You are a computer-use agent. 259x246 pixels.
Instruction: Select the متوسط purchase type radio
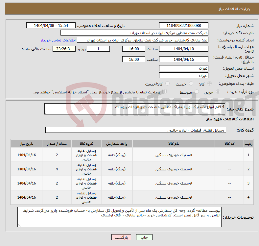coord(197,91)
